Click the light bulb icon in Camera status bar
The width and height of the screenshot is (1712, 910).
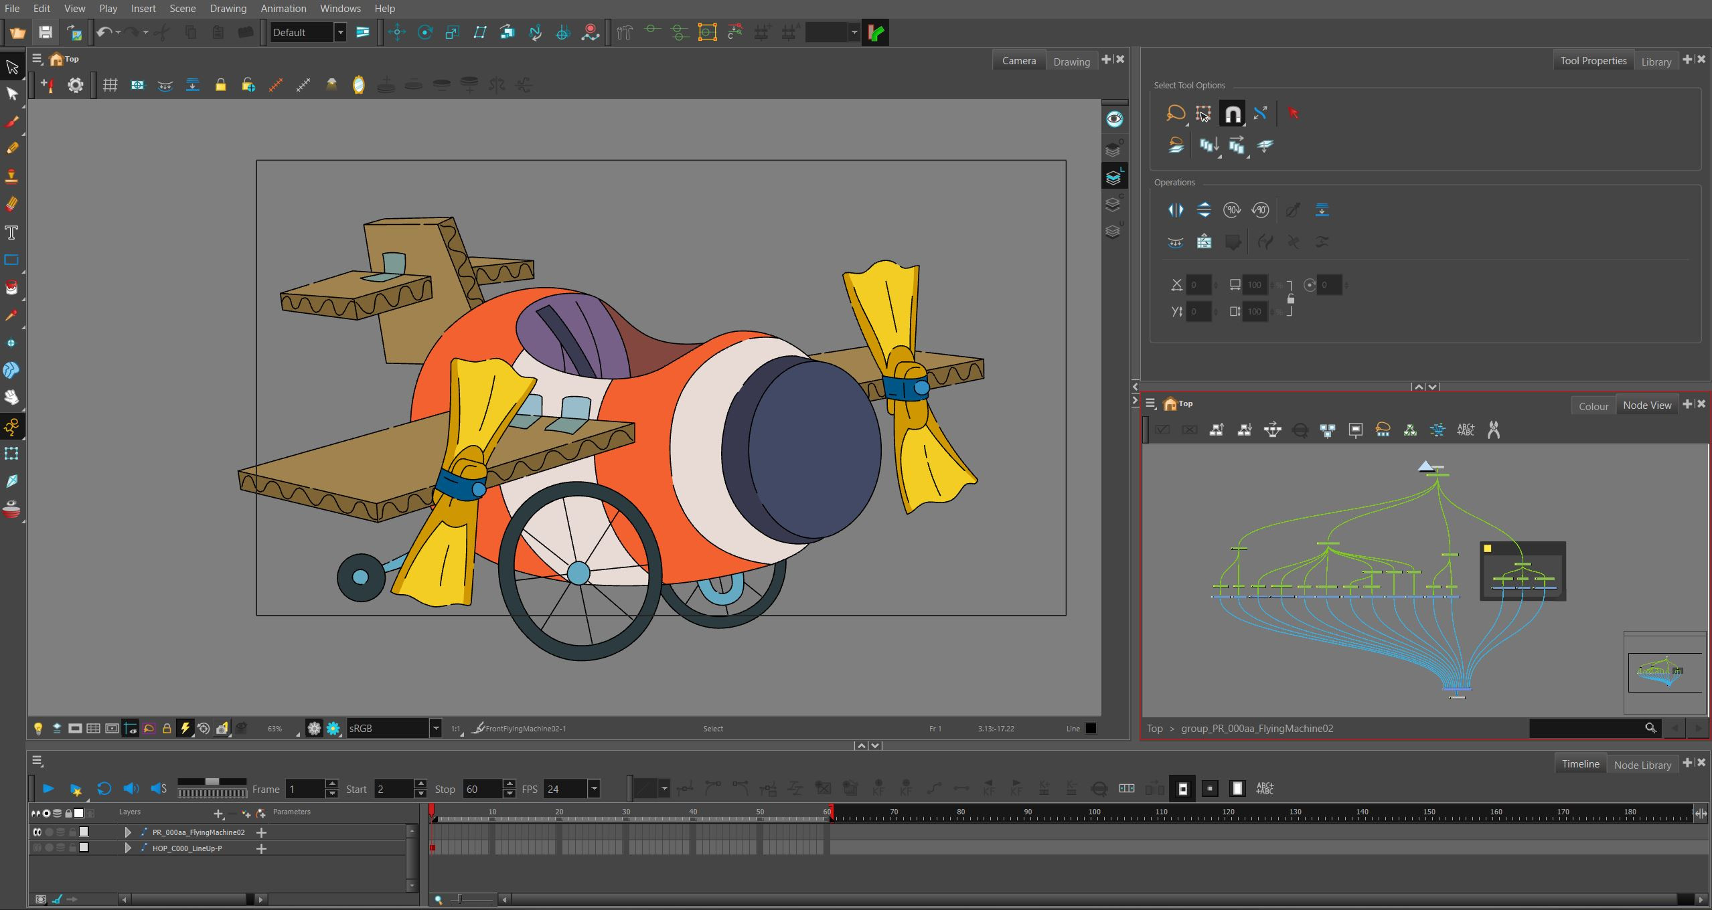click(38, 729)
